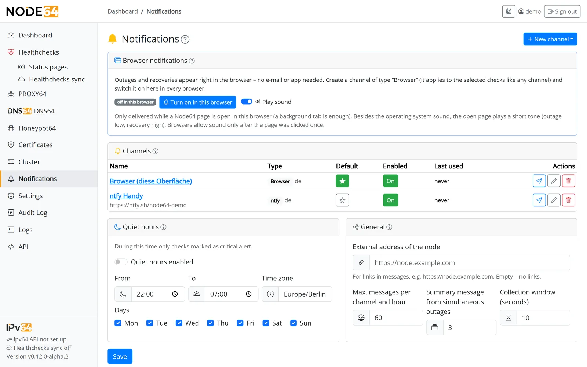Open help icon beside General

tap(389, 227)
